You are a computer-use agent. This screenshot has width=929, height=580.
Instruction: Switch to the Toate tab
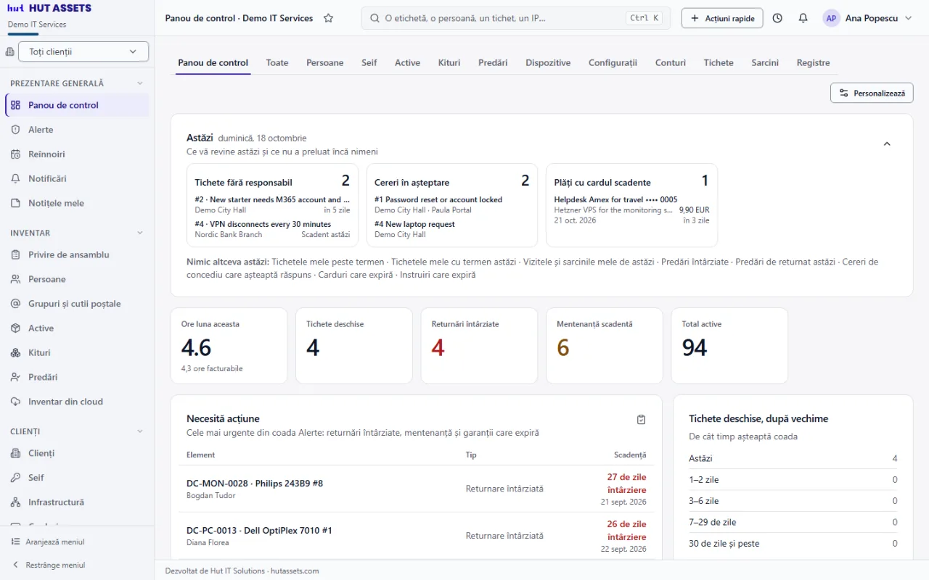click(277, 63)
